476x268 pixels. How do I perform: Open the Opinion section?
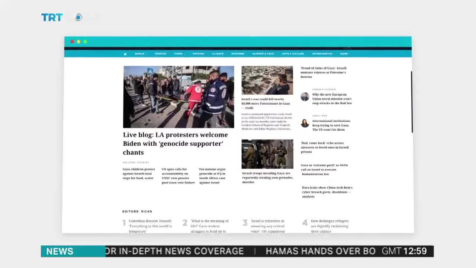[198, 54]
